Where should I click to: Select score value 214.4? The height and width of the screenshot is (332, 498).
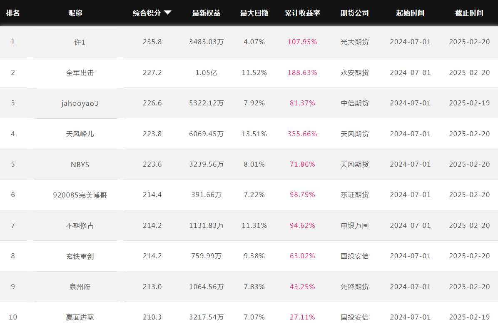click(152, 195)
